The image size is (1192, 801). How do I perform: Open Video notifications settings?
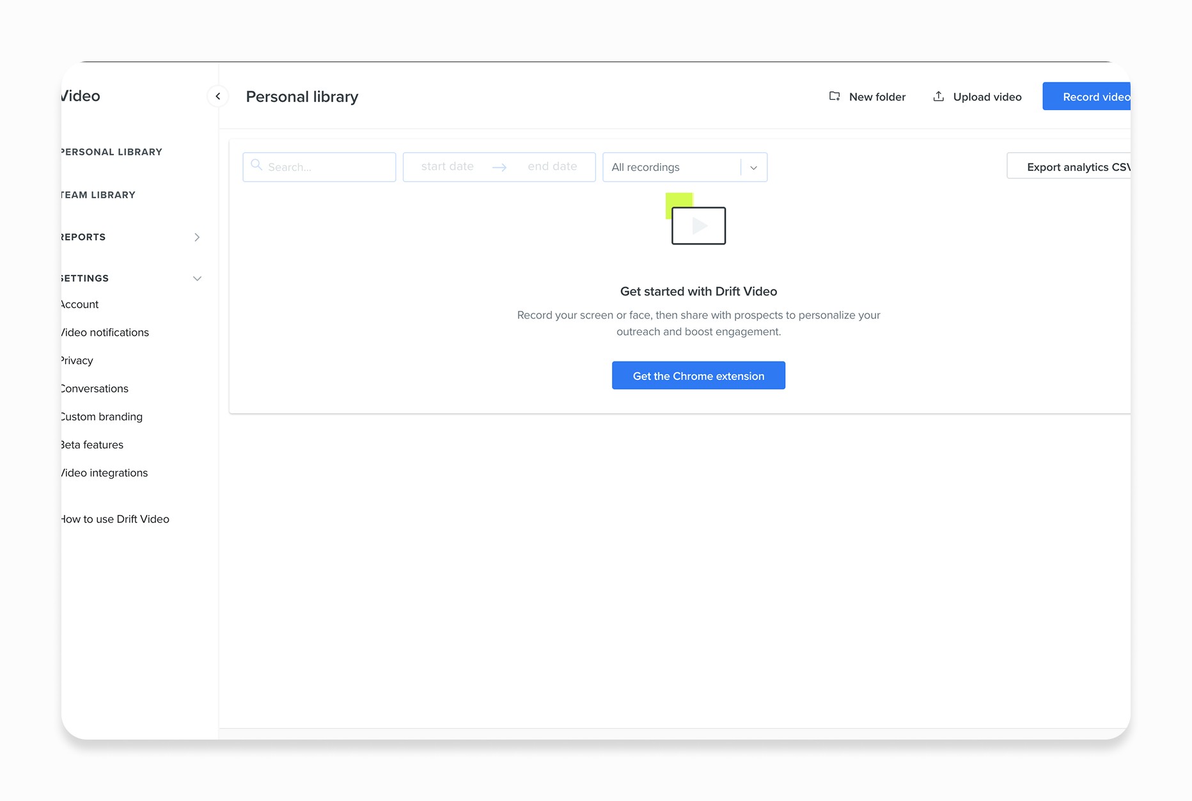pyautogui.click(x=105, y=333)
